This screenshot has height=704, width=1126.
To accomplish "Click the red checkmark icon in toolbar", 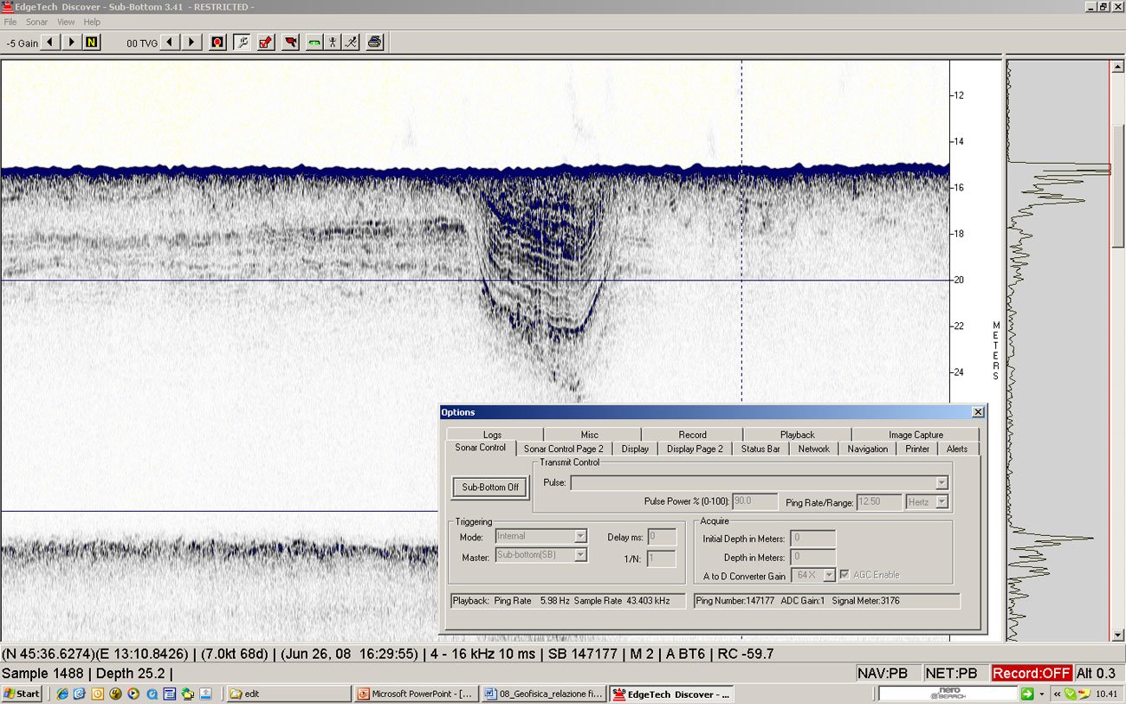I will pyautogui.click(x=266, y=42).
